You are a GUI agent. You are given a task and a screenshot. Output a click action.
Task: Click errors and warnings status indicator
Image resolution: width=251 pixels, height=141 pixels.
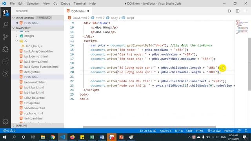coord(9,131)
